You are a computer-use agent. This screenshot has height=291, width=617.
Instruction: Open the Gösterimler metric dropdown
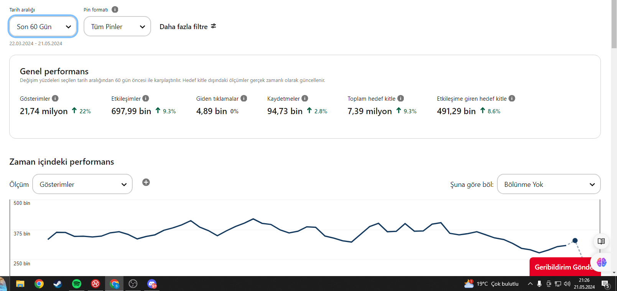point(82,184)
